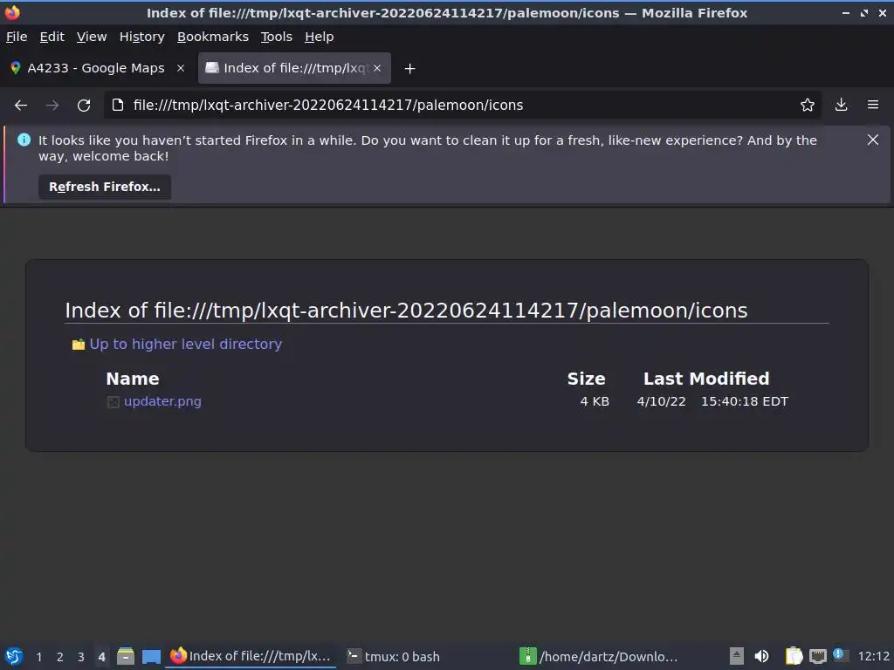
Task: Sort listing by the Size column header
Action: click(x=586, y=379)
